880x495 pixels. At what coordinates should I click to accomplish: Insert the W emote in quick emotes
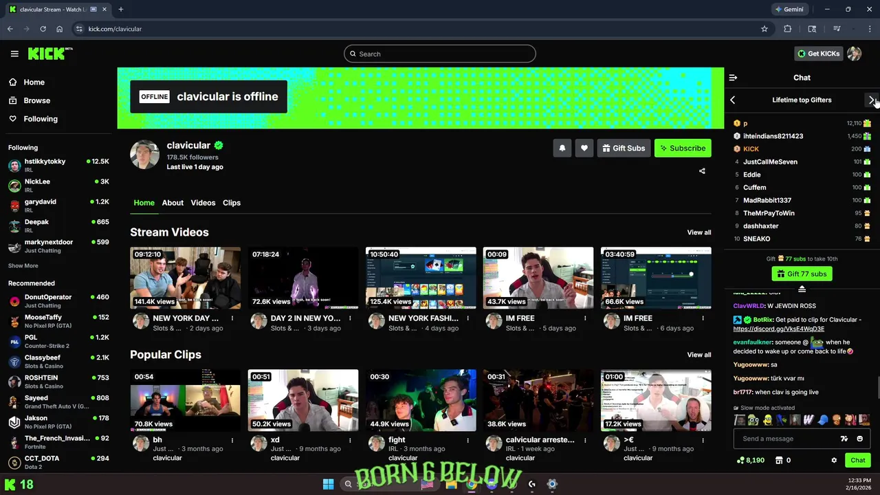(808, 419)
